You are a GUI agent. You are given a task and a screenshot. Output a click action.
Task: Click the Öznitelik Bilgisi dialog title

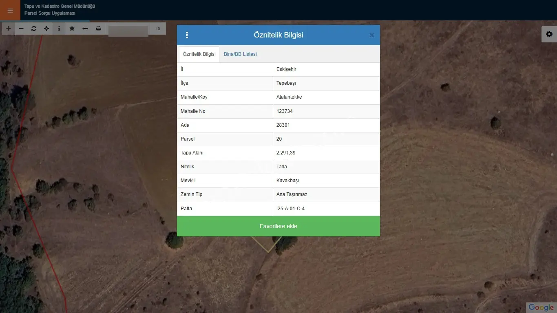pos(278,35)
